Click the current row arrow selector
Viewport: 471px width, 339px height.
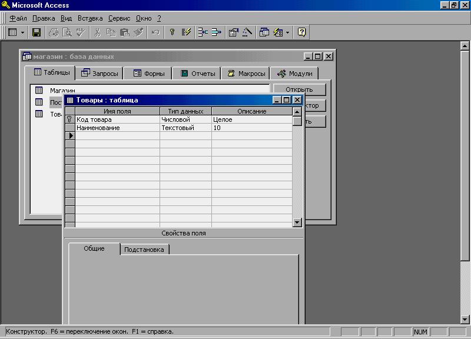[70, 136]
